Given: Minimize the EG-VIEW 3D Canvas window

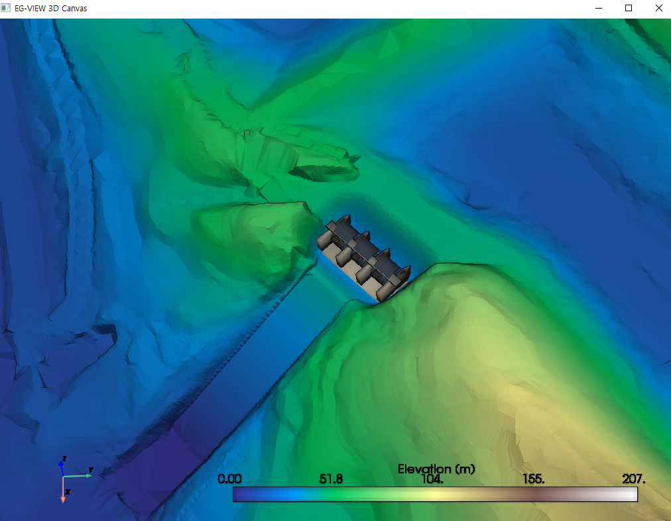Looking at the screenshot, I should point(599,8).
